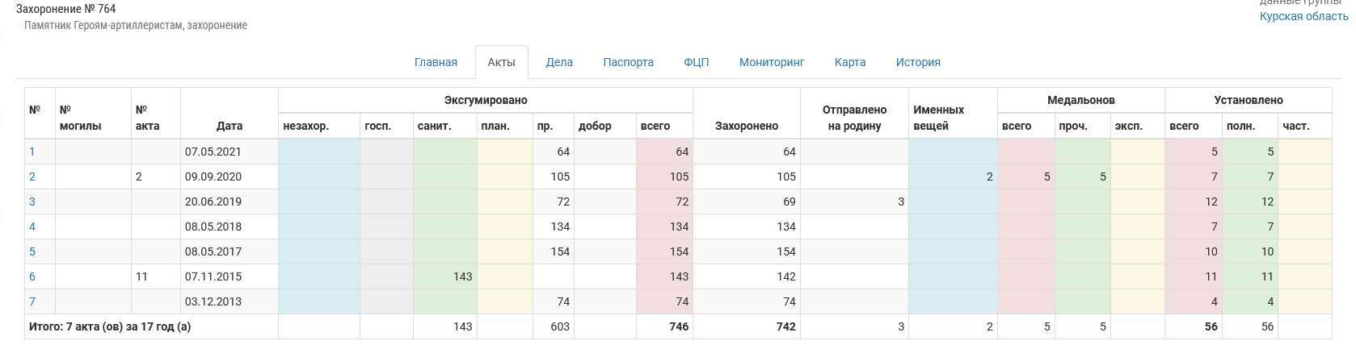
Task: Switch to the Дела tab
Action: pyautogui.click(x=559, y=62)
